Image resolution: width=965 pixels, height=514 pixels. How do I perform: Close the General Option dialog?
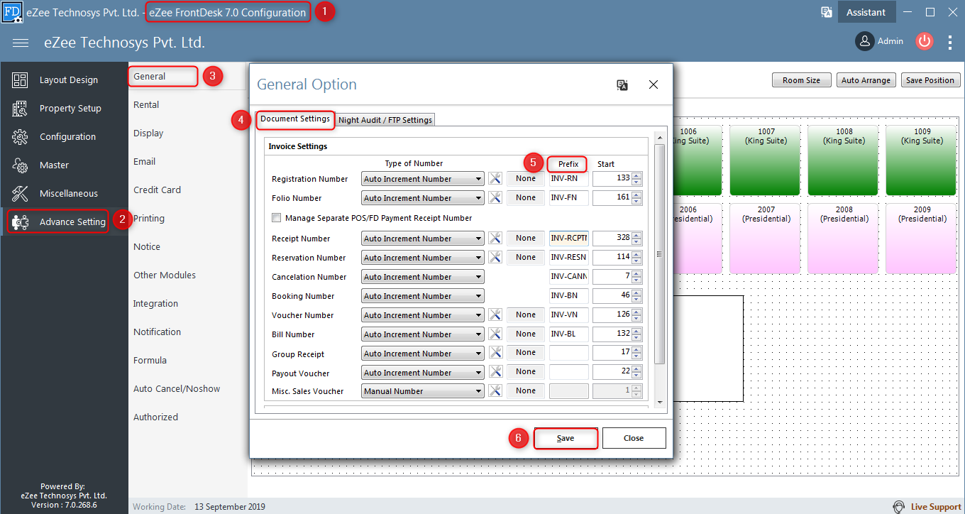(654, 85)
